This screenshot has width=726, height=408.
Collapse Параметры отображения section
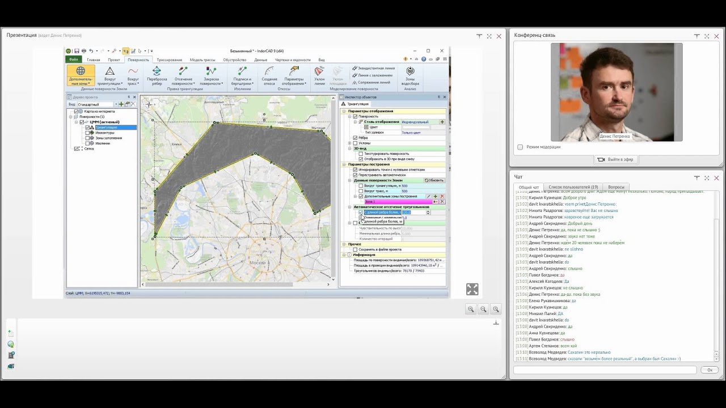pos(344,111)
